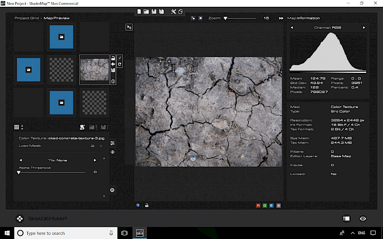Image resolution: width=383 pixels, height=239 pixels.
Task: Select the checkered cell in grid center
Action: click(x=61, y=70)
